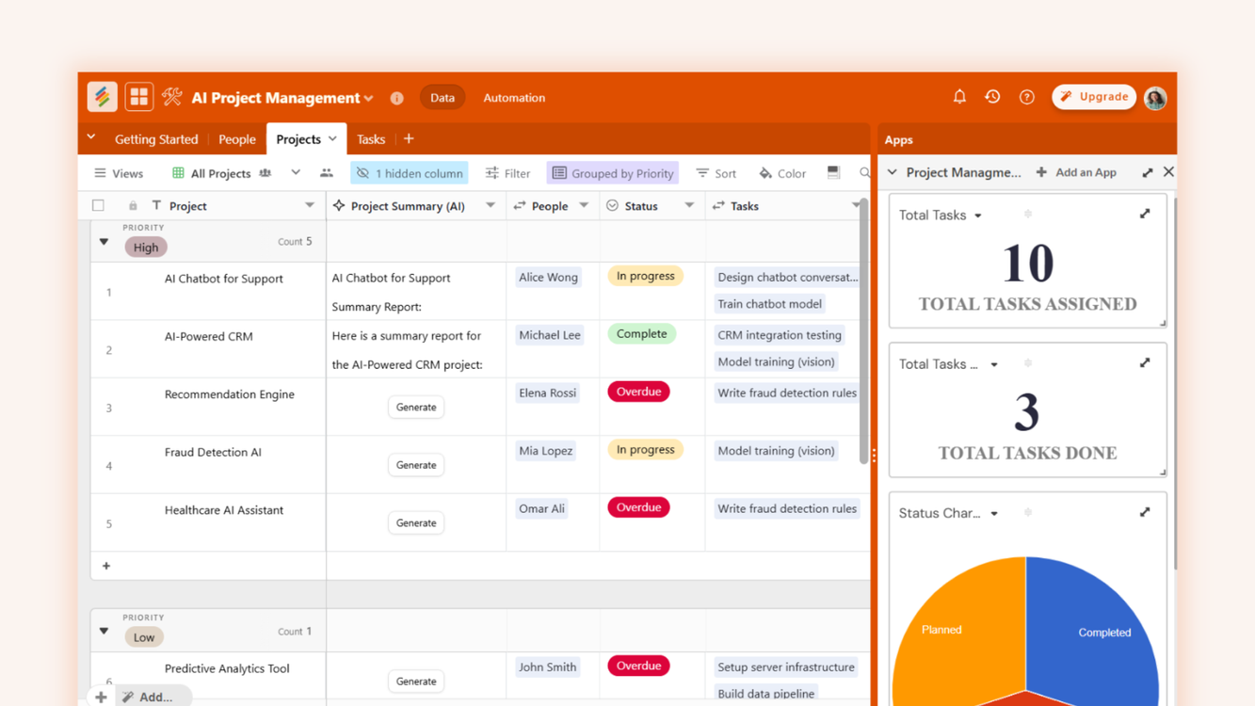Collapse the Low priority group
The height and width of the screenshot is (706, 1255).
tap(104, 631)
